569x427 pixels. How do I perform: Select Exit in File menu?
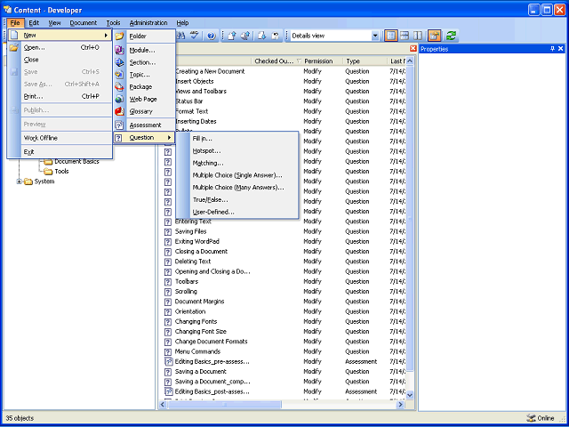point(60,152)
